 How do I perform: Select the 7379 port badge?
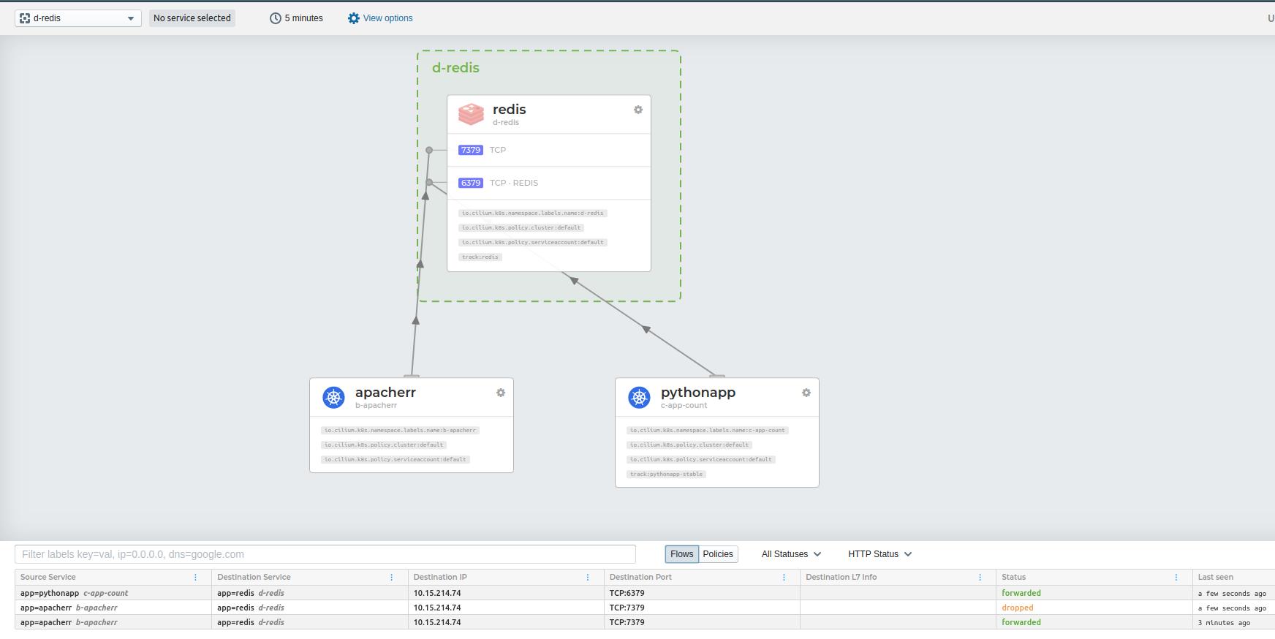[471, 150]
